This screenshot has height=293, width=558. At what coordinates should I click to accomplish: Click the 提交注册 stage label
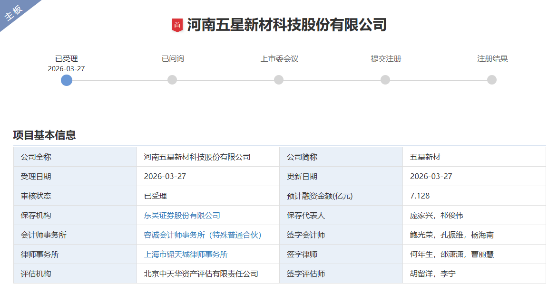[386, 59]
